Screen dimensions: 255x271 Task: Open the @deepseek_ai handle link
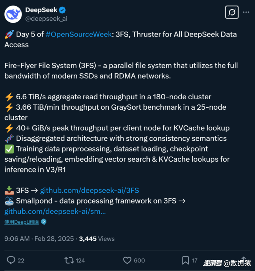point(46,18)
